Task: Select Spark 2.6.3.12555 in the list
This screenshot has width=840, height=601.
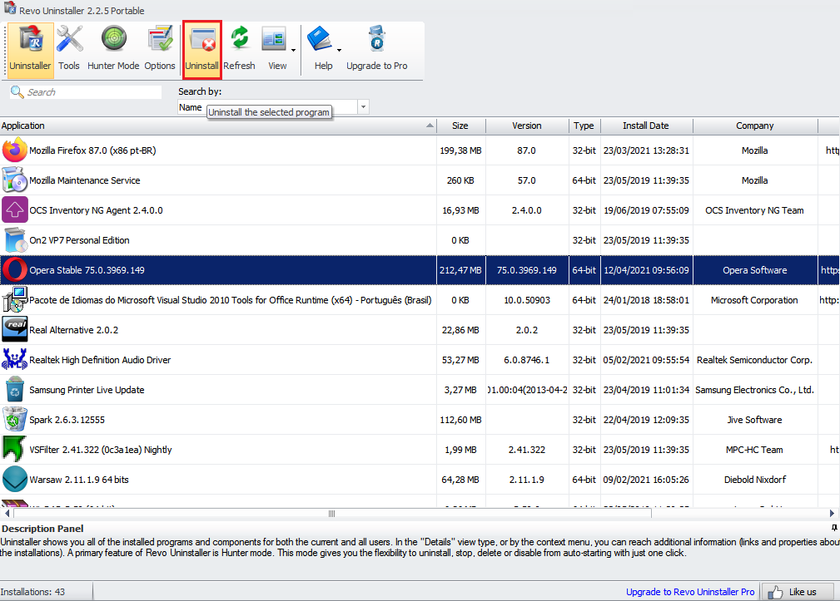Action: tap(67, 420)
